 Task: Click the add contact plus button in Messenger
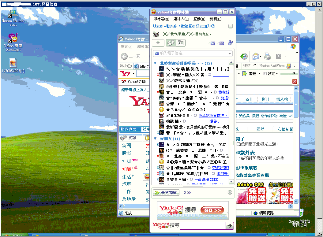pos(158,43)
